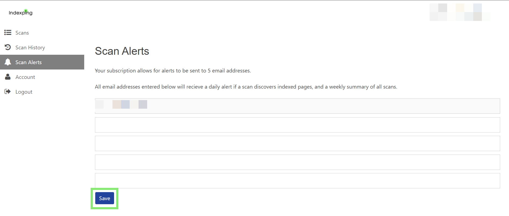Image resolution: width=509 pixels, height=216 pixels.
Task: Open the Scans menu item
Action: tap(22, 33)
